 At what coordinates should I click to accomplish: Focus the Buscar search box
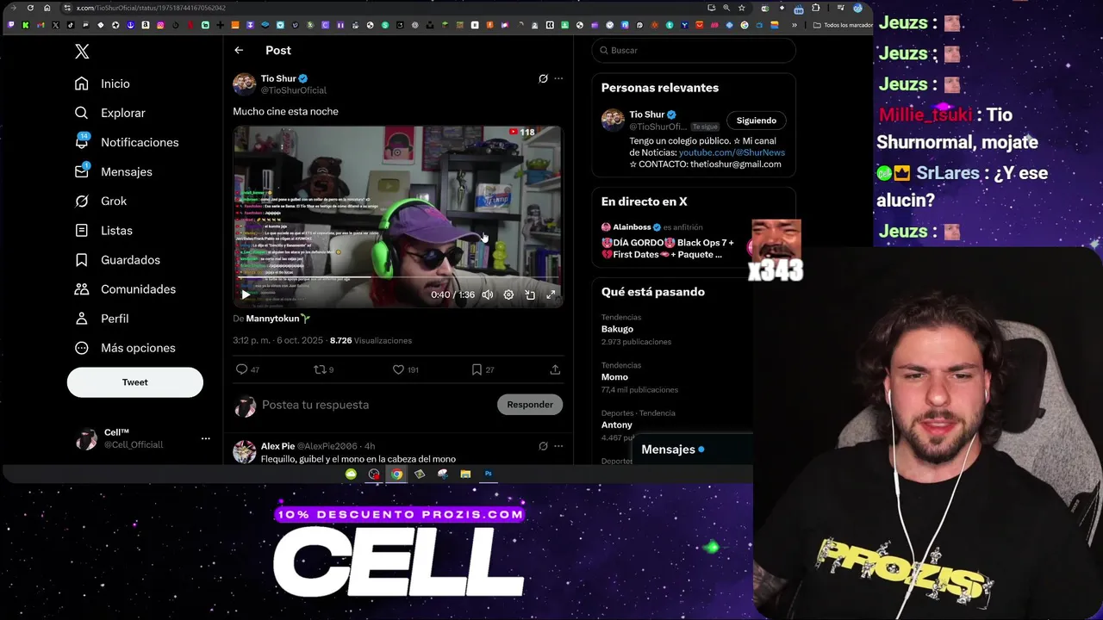(694, 50)
